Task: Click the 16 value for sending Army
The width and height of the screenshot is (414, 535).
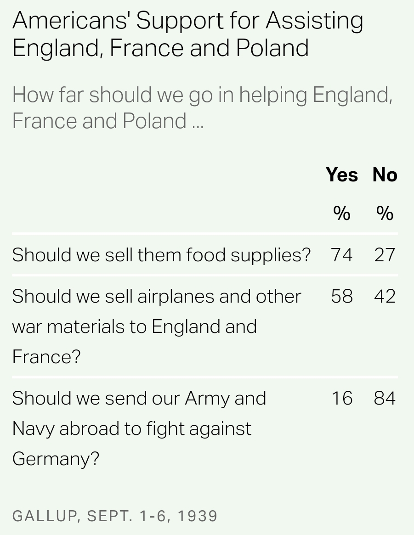Action: (x=341, y=398)
